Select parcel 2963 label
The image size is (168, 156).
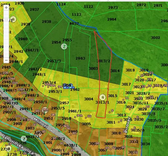80,58
